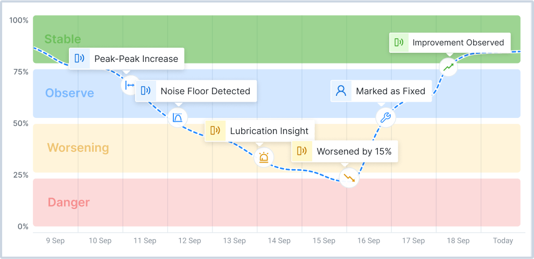Click the orange alarm siren marker
The width and height of the screenshot is (534, 259).
point(263,157)
